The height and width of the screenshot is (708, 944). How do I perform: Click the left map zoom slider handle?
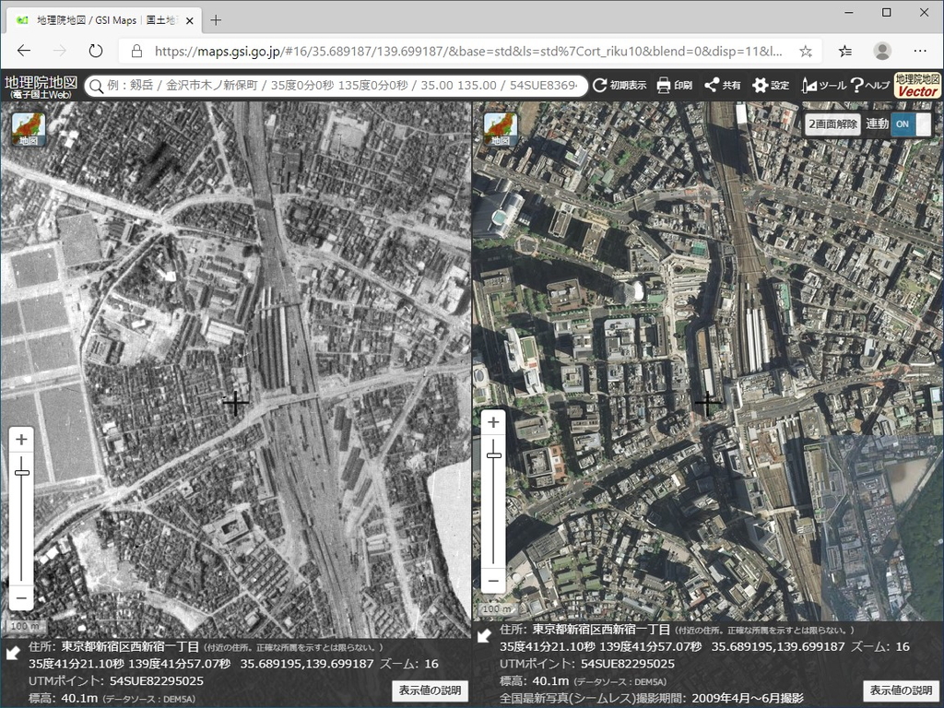coord(22,473)
